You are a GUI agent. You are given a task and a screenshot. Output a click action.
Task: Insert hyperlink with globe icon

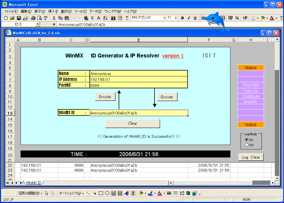[x=86, y=18]
